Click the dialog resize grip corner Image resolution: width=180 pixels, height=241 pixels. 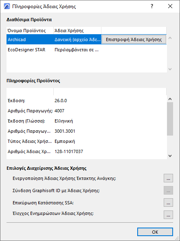[x=177, y=238]
